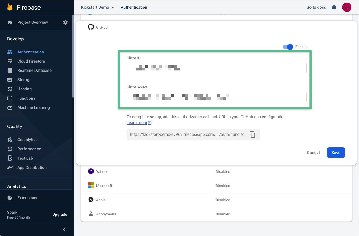Click the Realtime Database icon
Image resolution: width=359 pixels, height=236 pixels.
(10, 70)
